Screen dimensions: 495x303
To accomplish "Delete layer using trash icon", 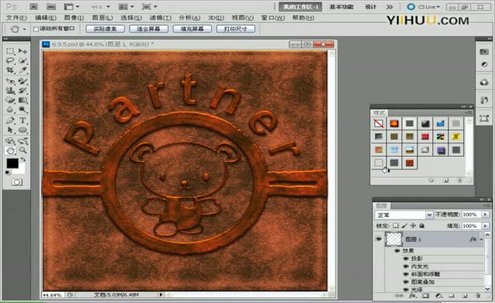I will 478,296.
